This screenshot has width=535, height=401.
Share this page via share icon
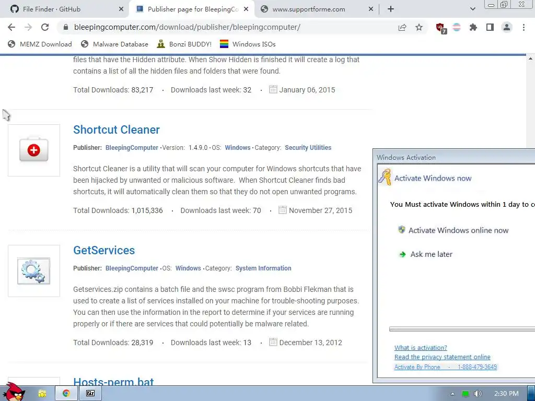(x=402, y=27)
